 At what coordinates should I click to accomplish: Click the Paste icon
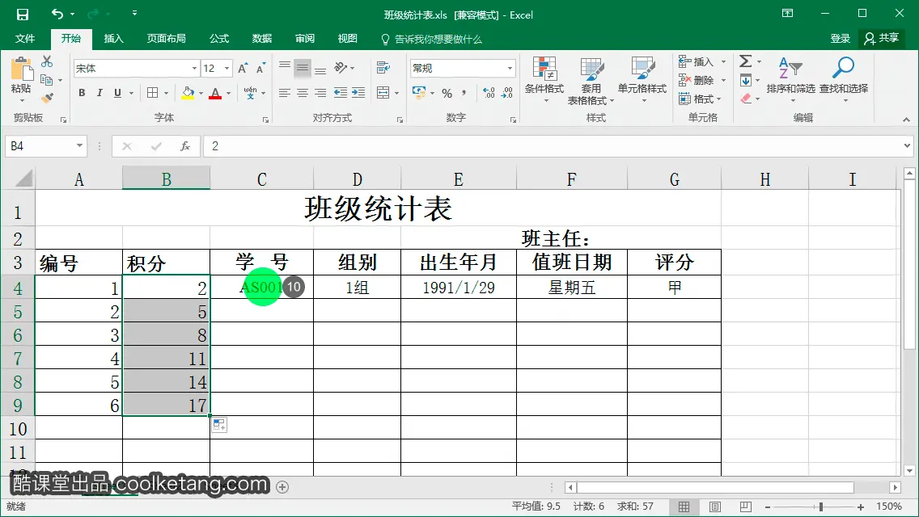click(21, 69)
